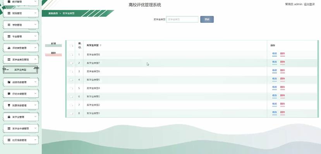Screen dimensions: 321x154
Task: Click the grid icon beside 处罚信息管理
Action: (x=9, y=140)
